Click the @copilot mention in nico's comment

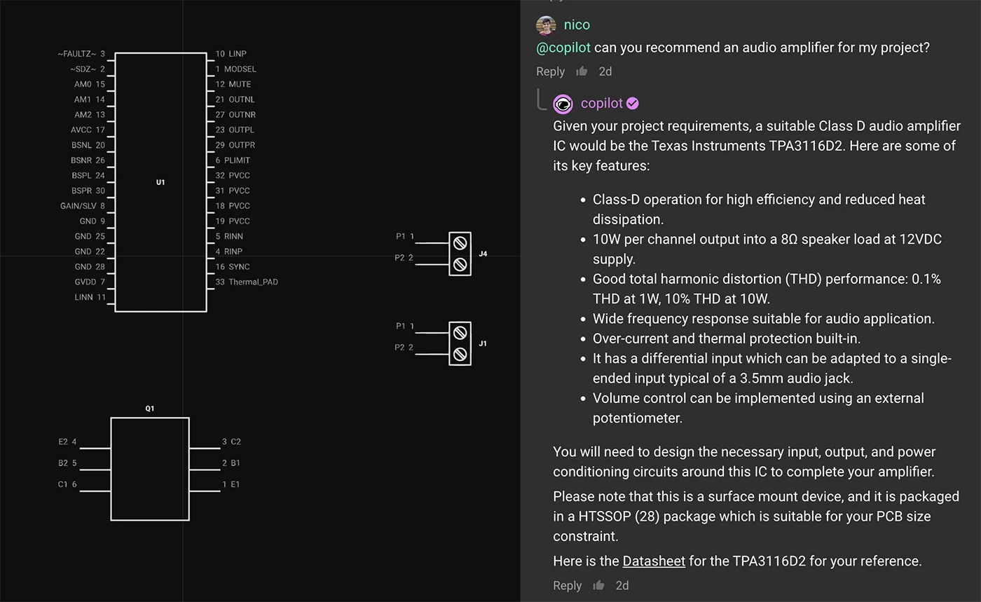[x=563, y=48]
